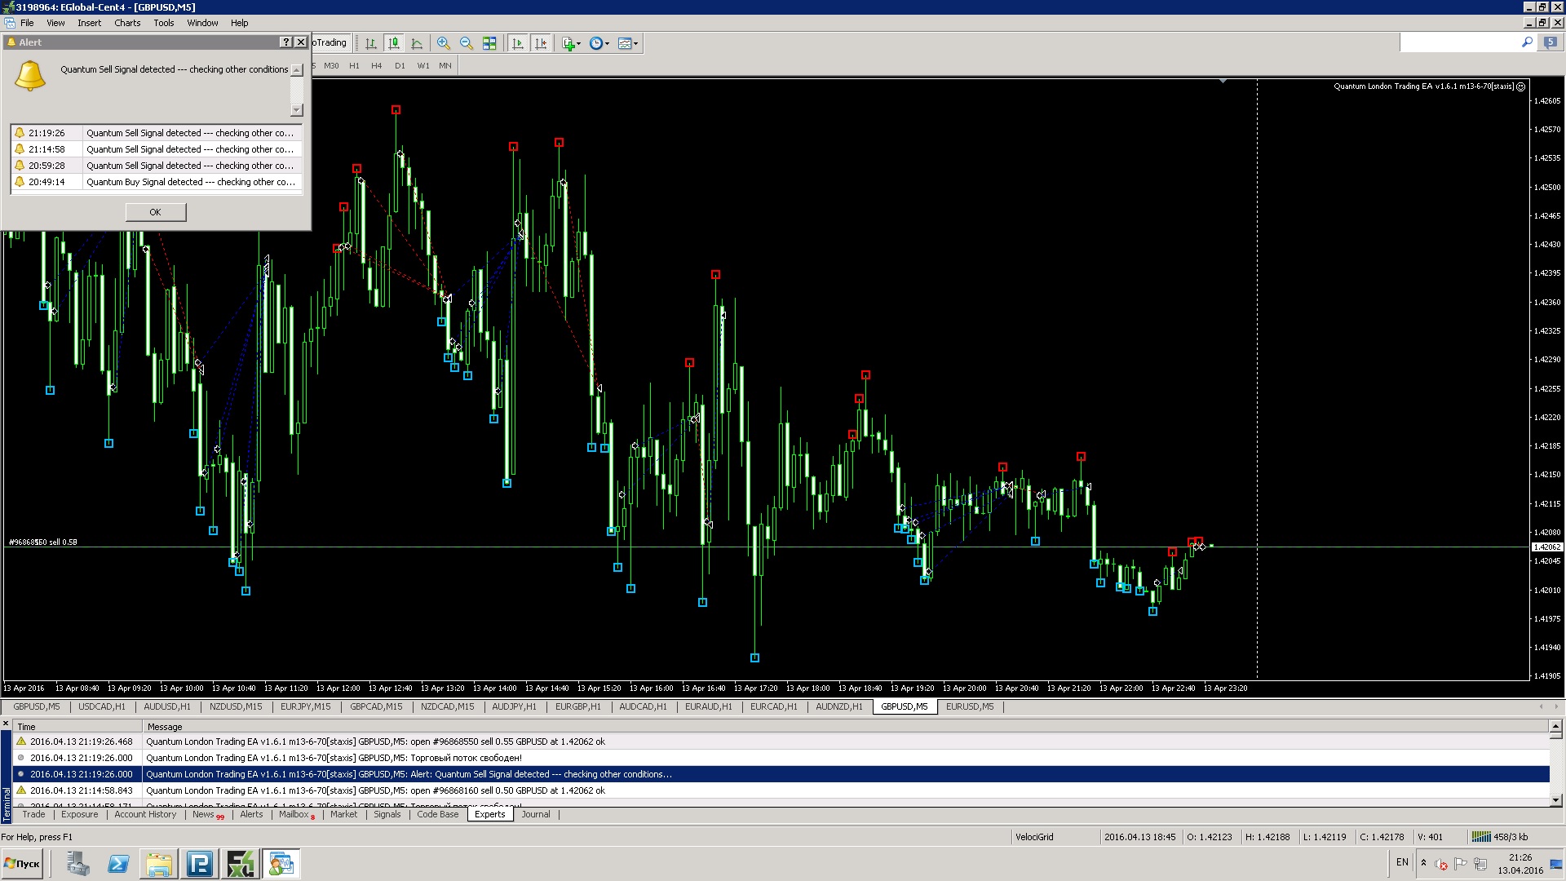1566x881 pixels.
Task: Select the line chart type icon
Action: [417, 43]
